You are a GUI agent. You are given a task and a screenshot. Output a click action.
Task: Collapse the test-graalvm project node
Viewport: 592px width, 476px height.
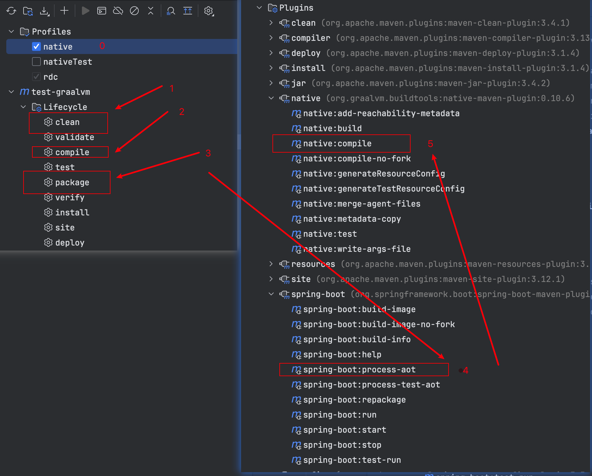pyautogui.click(x=12, y=92)
